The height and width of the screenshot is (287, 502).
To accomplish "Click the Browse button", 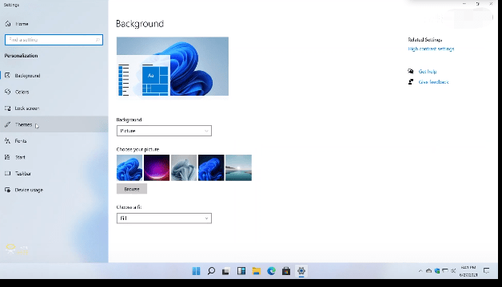I will click(x=132, y=189).
